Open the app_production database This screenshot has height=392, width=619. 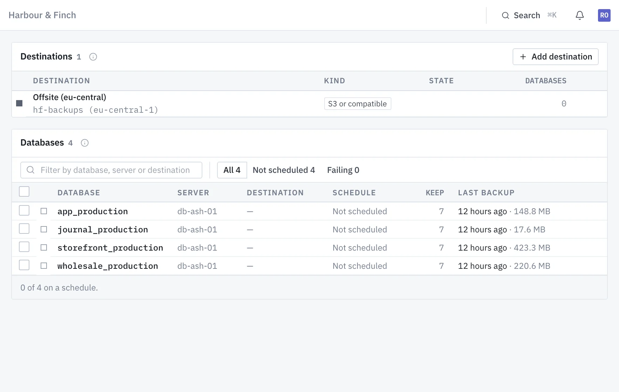coord(92,211)
